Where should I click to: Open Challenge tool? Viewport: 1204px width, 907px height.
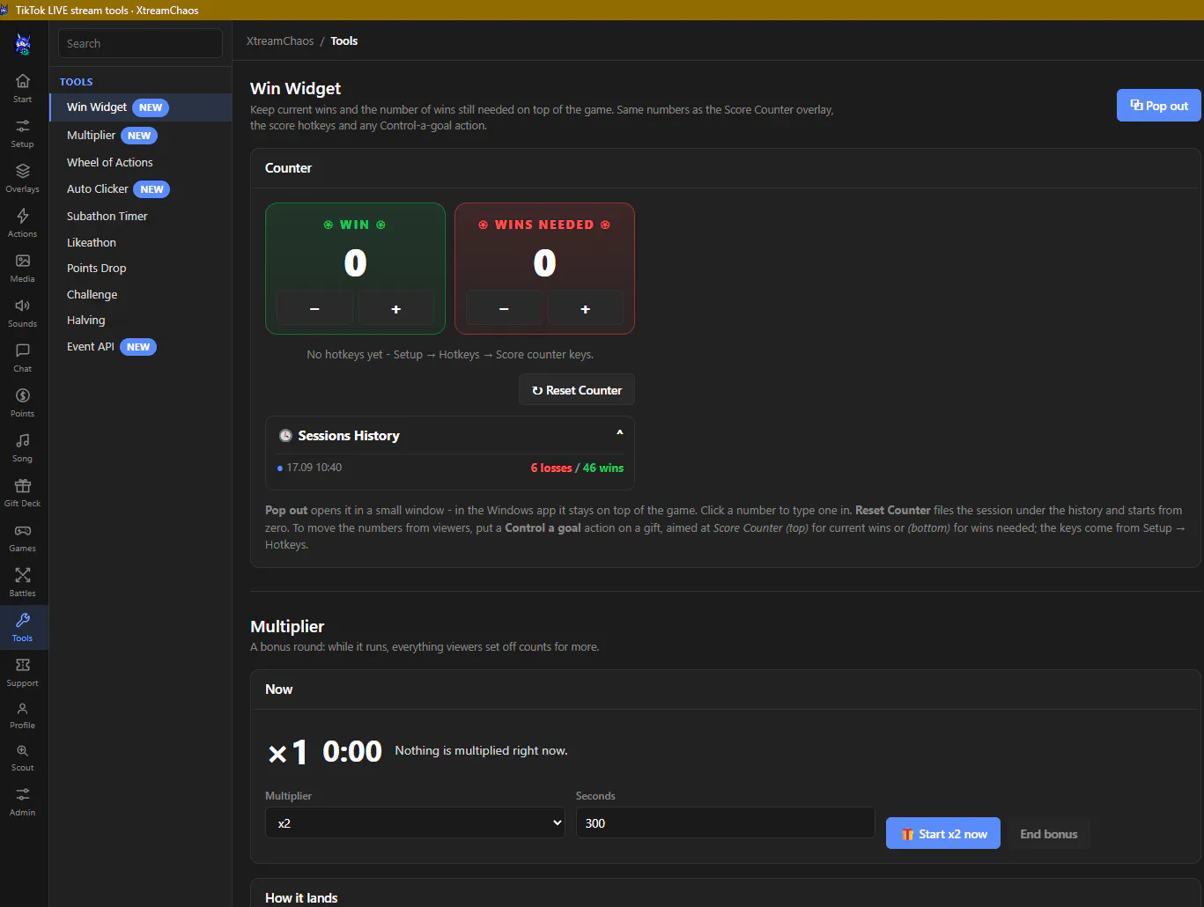point(141,294)
